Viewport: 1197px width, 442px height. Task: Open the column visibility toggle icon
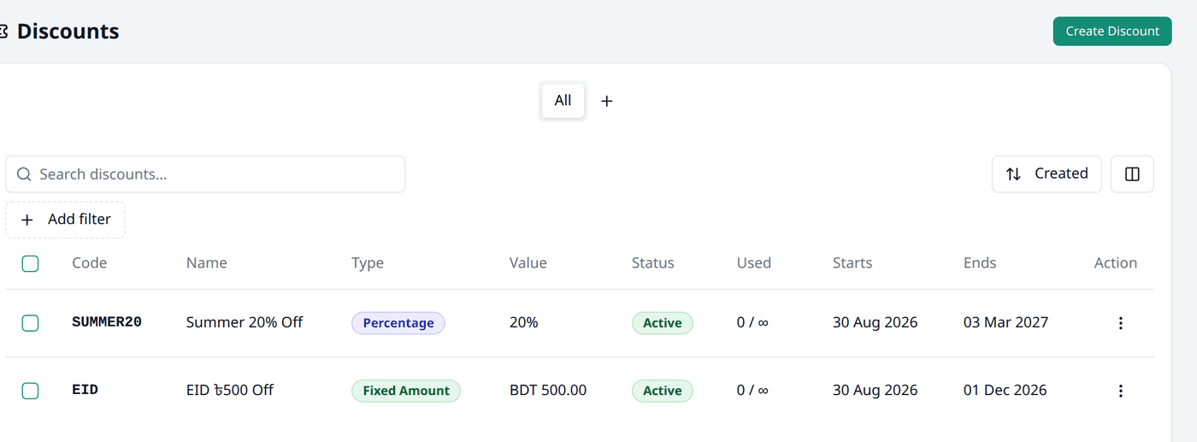1132,174
